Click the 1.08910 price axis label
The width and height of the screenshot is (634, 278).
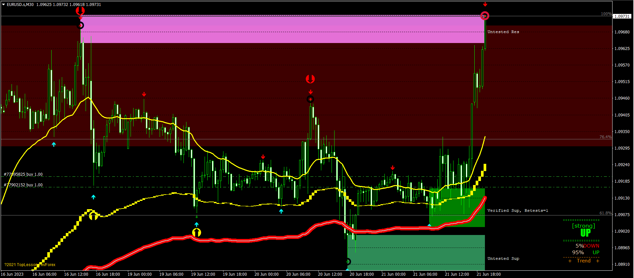tap(622, 264)
